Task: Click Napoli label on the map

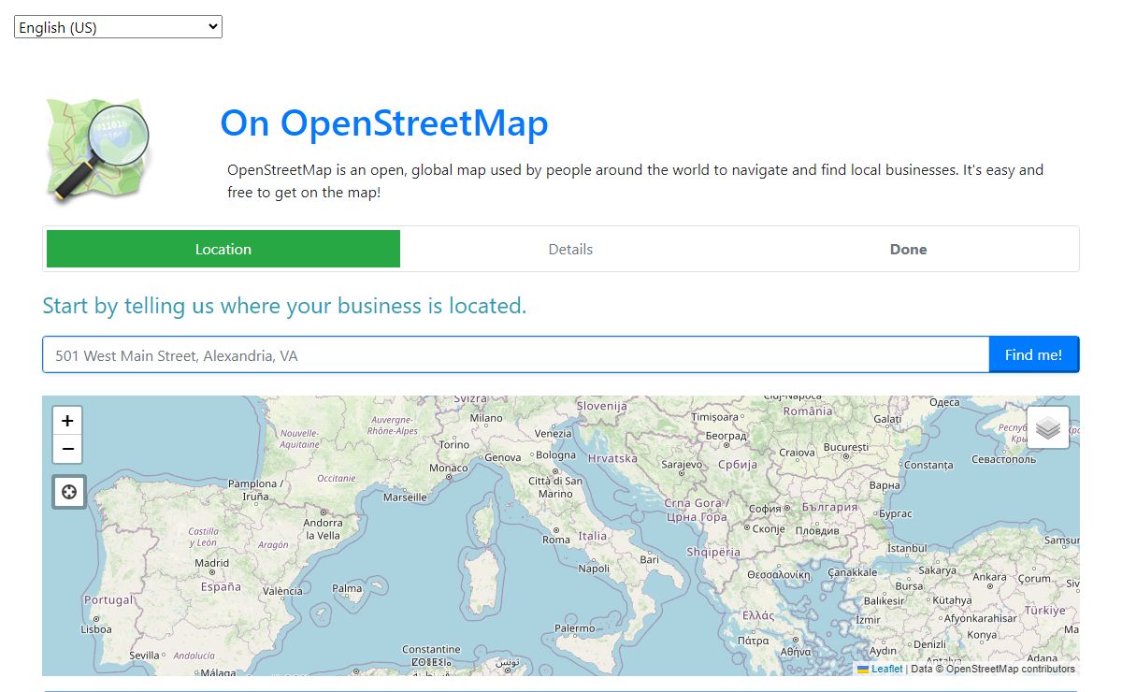Action: (x=594, y=568)
